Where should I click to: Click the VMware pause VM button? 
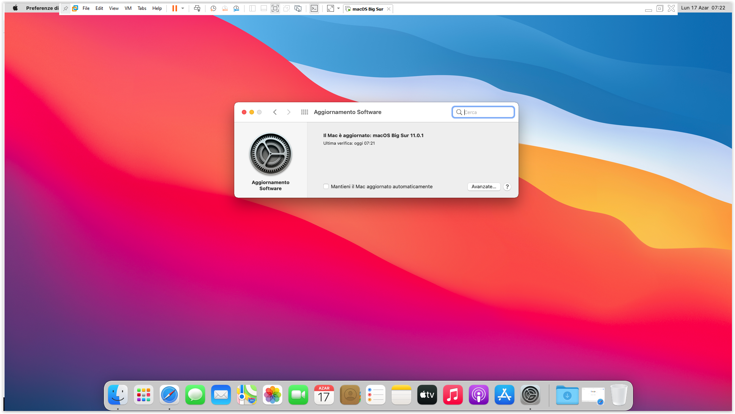click(x=174, y=8)
